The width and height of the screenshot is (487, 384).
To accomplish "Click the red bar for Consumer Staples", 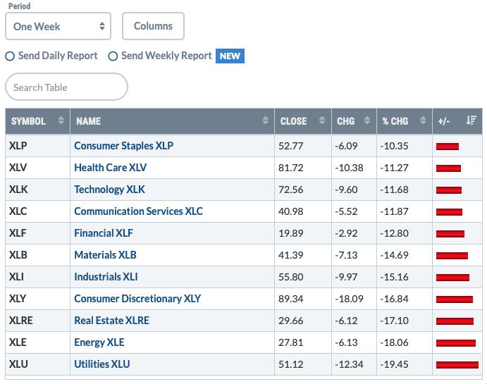I will (x=448, y=147).
